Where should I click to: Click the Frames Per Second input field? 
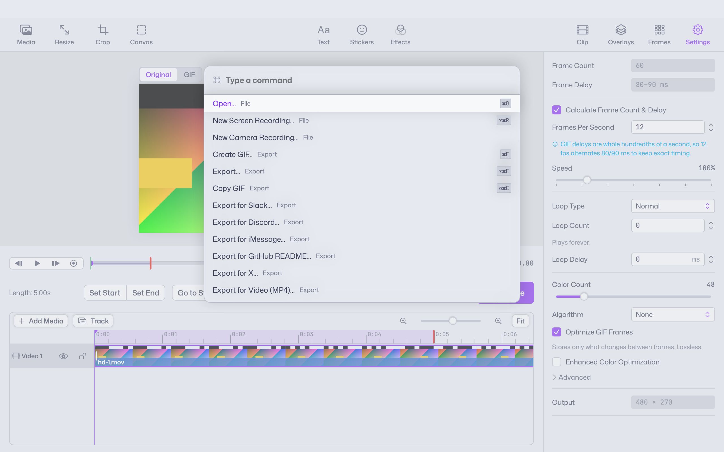point(668,127)
